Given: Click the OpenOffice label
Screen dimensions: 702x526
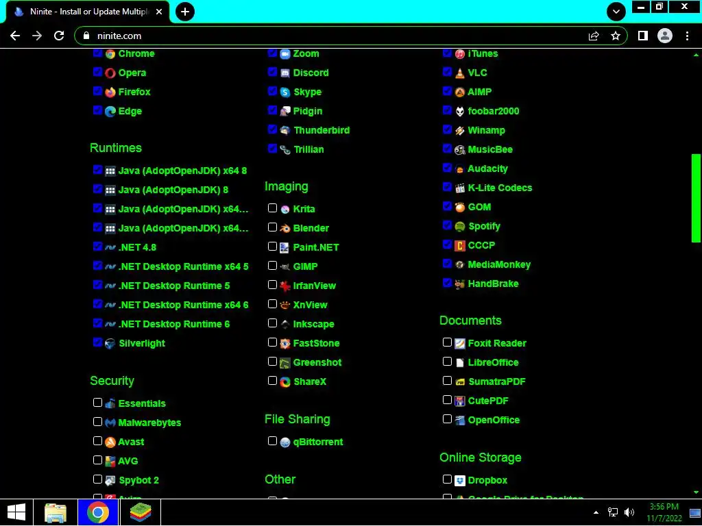Looking at the screenshot, I should (x=494, y=420).
